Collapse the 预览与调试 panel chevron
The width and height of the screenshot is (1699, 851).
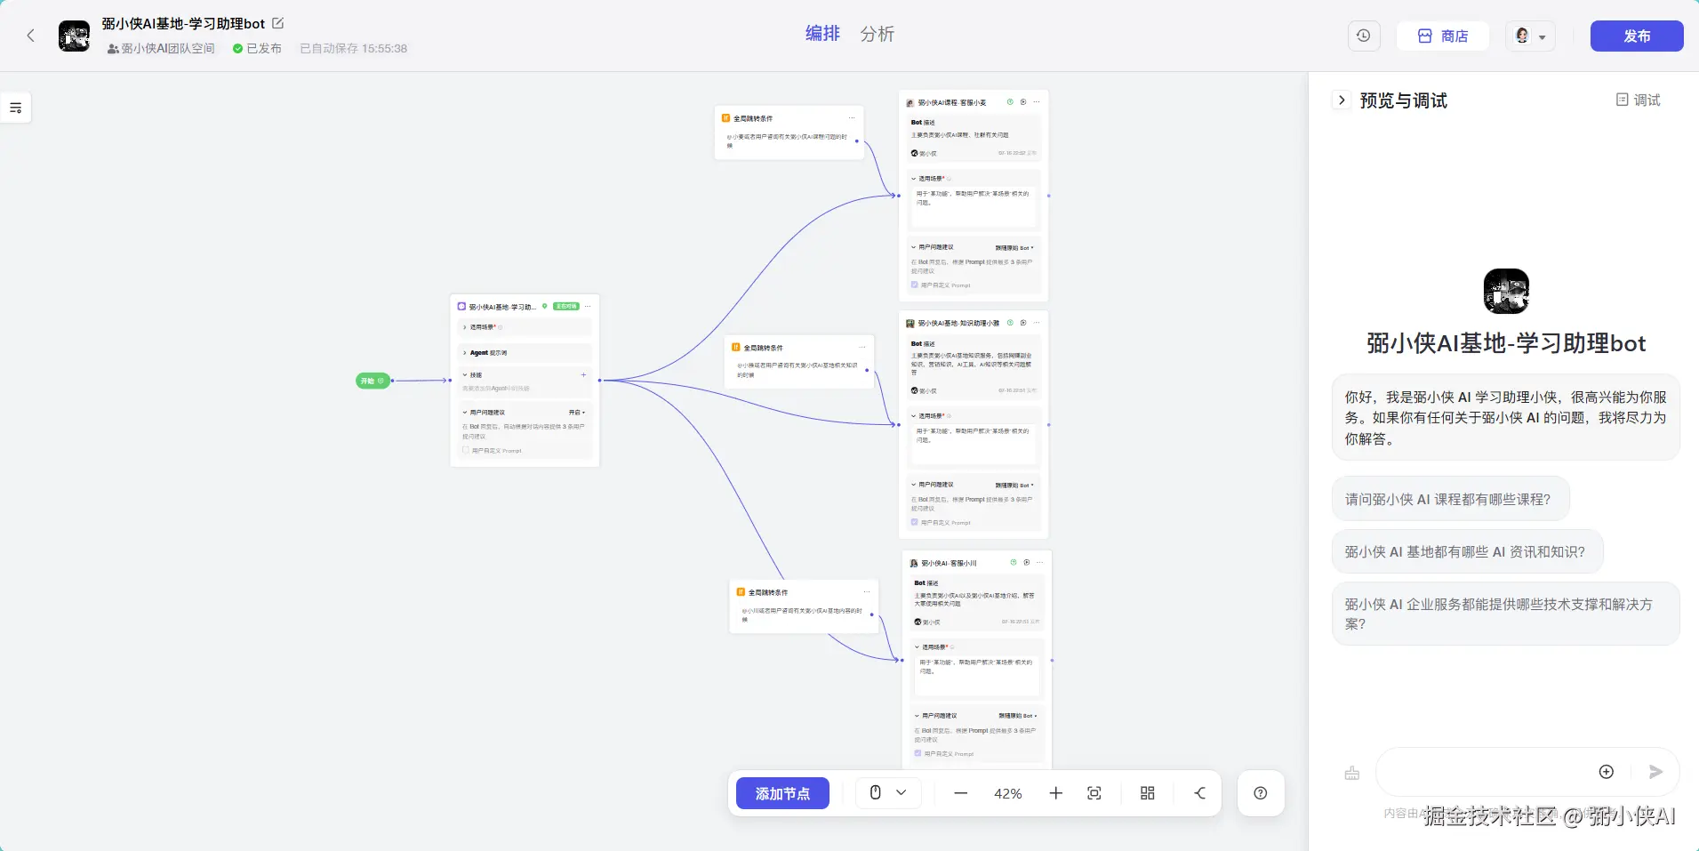tap(1342, 100)
